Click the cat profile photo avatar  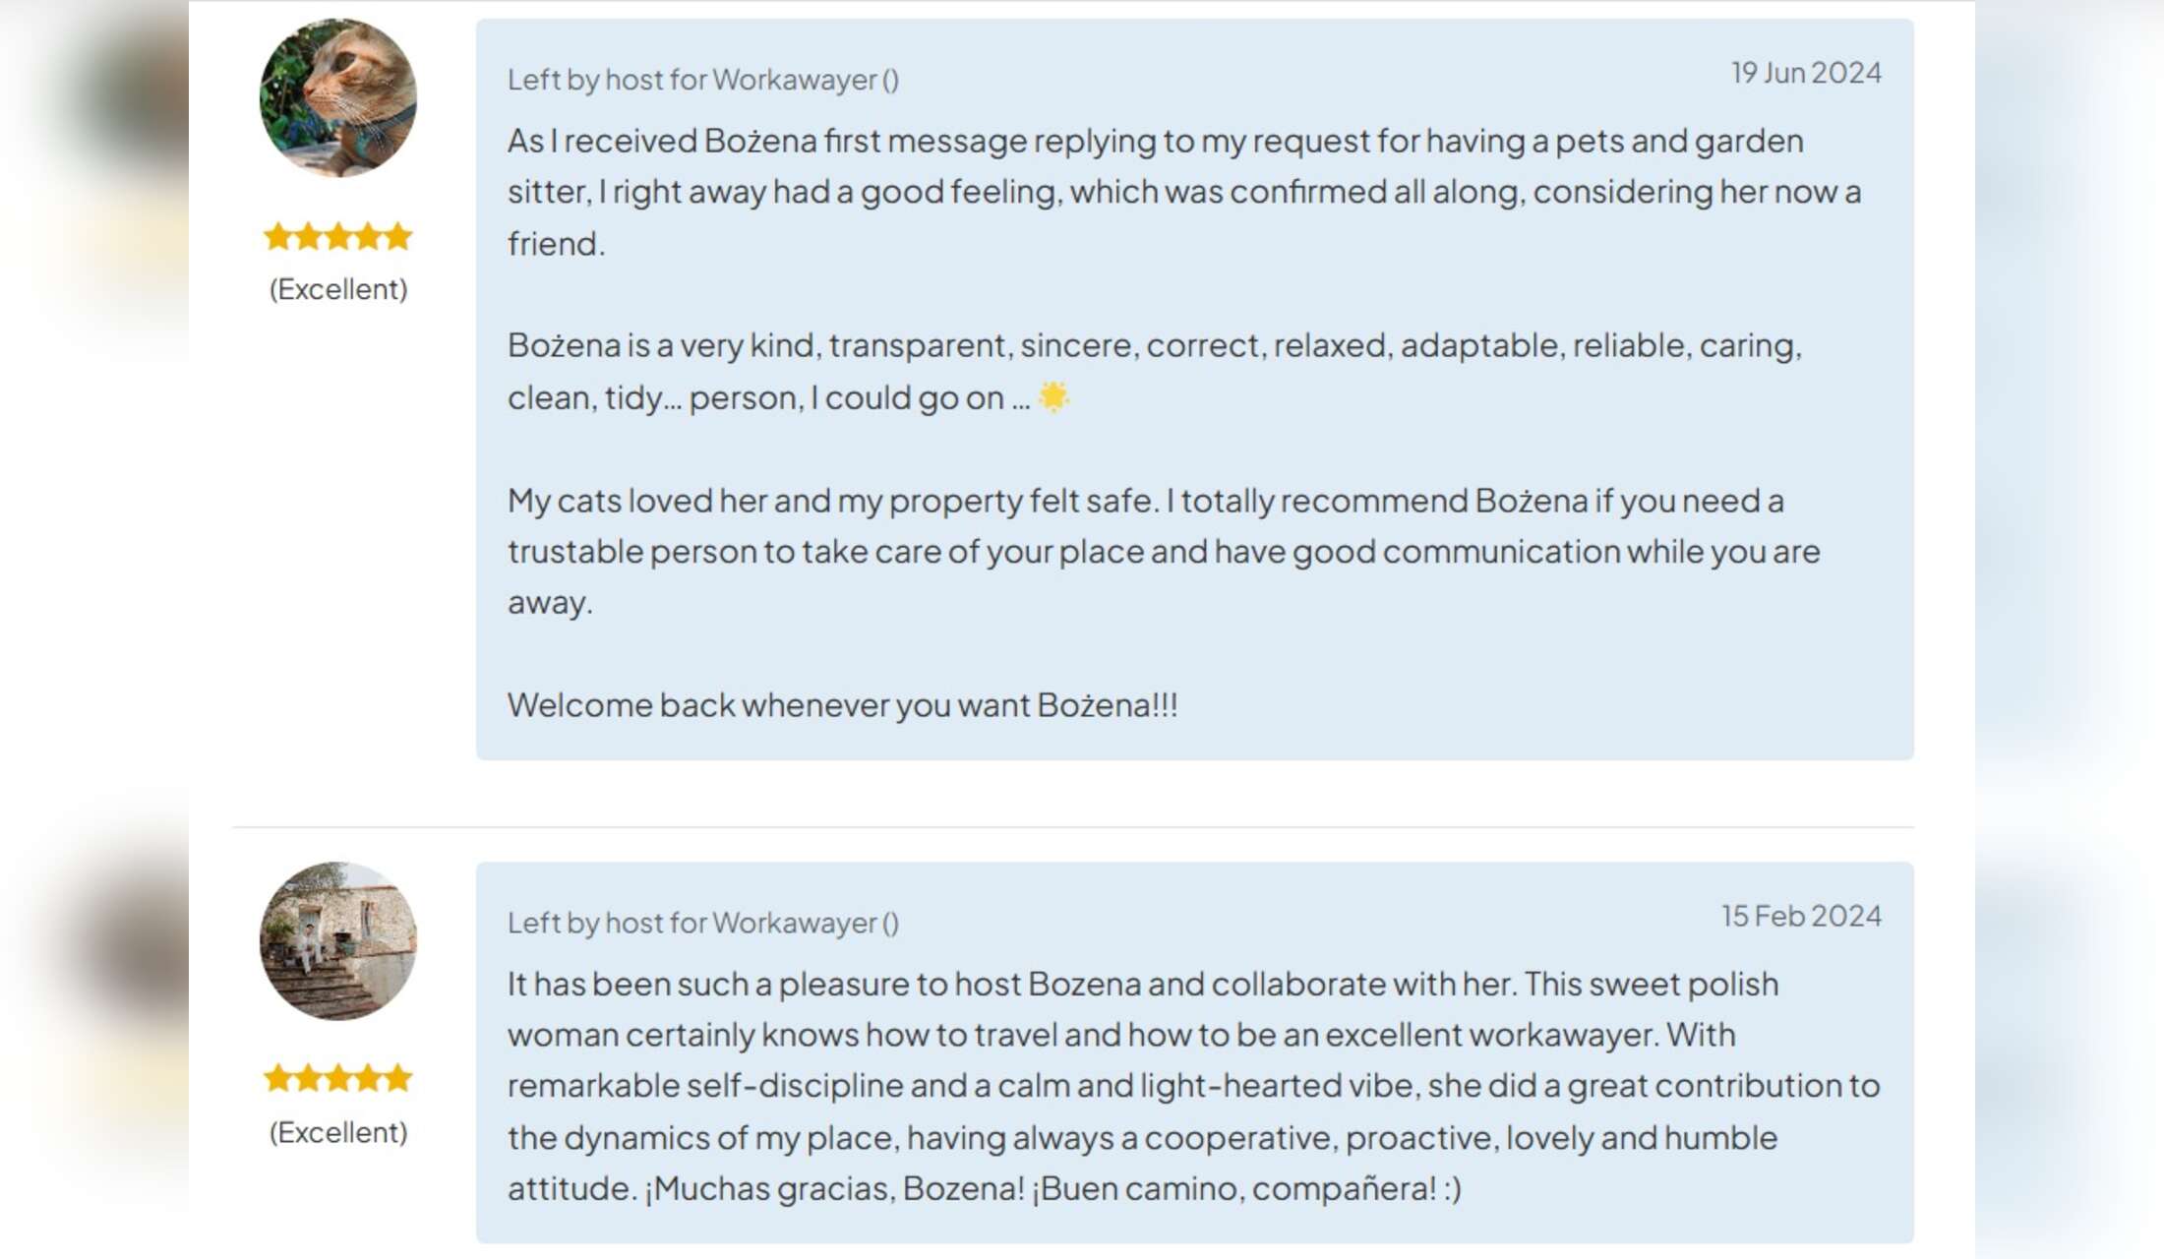click(x=337, y=97)
